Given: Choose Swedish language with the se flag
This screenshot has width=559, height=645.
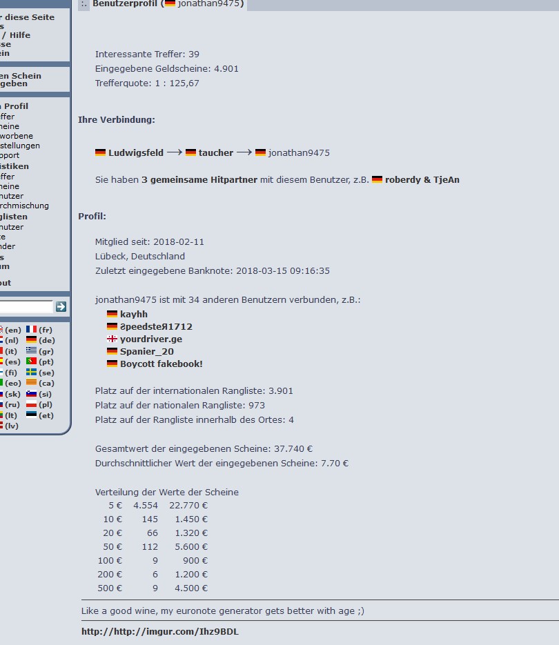Looking at the screenshot, I should click(x=31, y=372).
